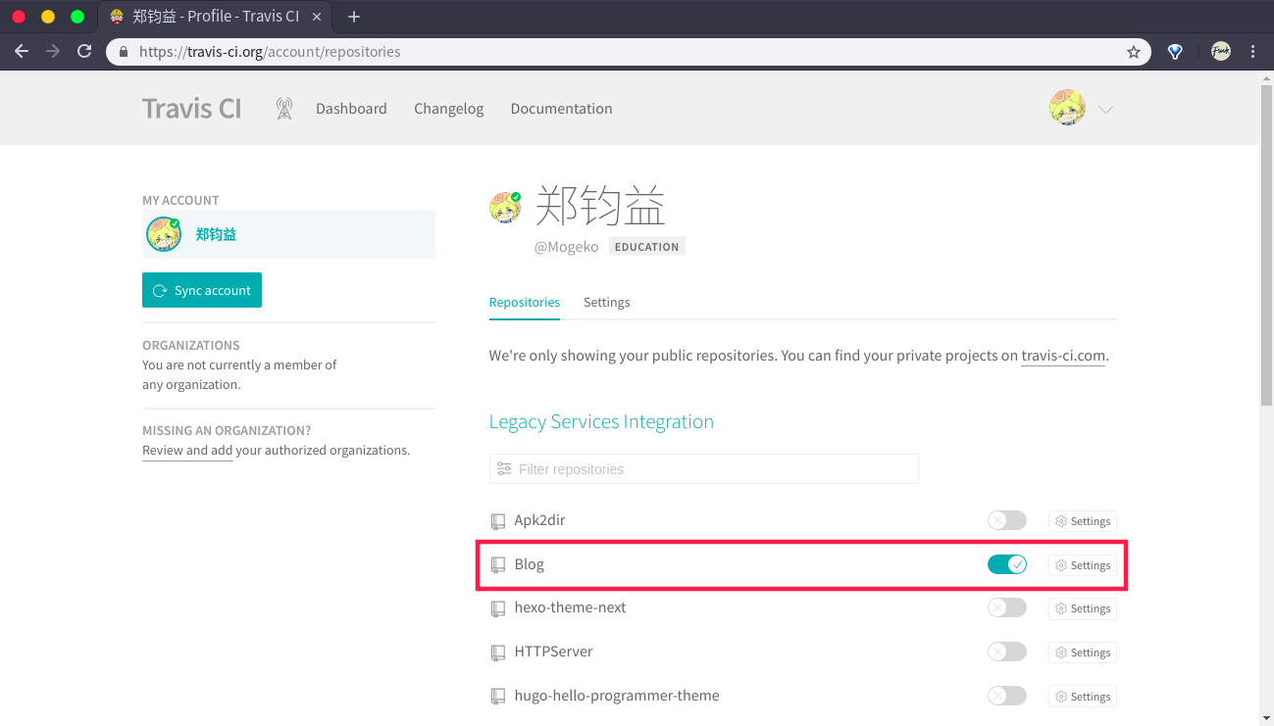This screenshot has width=1274, height=726.
Task: Click the Travis CI broadcast tower icon
Action: point(284,109)
